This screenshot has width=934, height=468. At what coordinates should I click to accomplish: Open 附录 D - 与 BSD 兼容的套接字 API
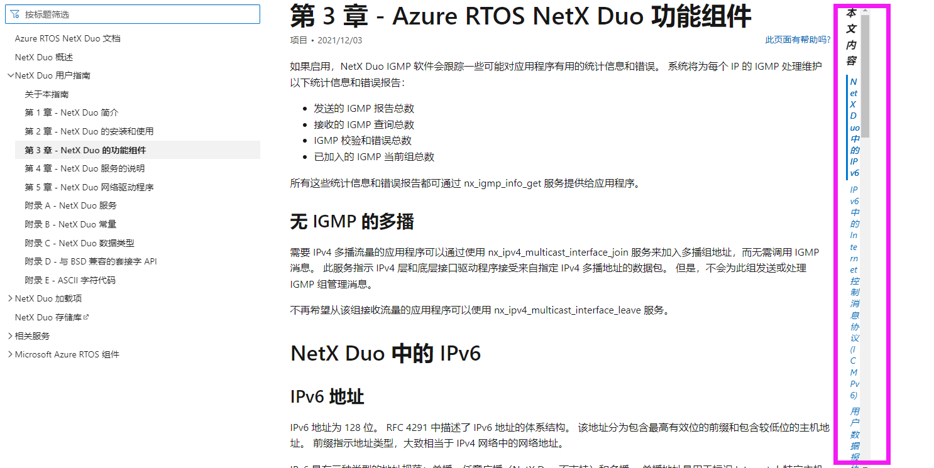click(x=91, y=261)
